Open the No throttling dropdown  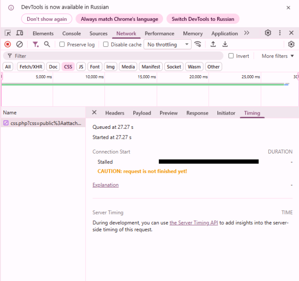point(167,45)
